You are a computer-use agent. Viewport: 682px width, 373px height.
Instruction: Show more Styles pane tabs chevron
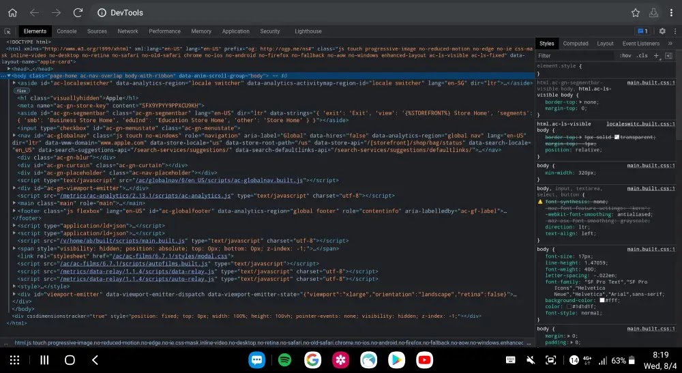click(670, 44)
